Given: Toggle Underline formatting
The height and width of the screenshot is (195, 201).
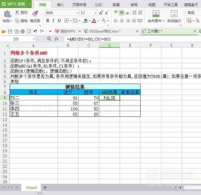Looking at the screenshot, I should [59, 21].
